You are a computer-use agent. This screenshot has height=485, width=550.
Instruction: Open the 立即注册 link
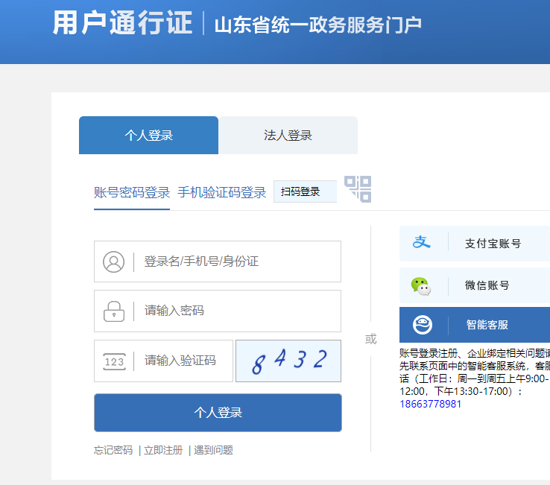click(x=163, y=450)
